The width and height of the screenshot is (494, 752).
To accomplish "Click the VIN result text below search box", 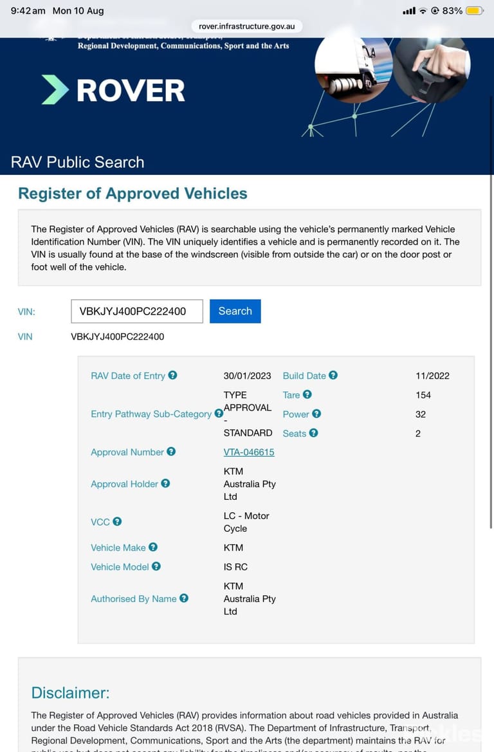I will point(118,336).
